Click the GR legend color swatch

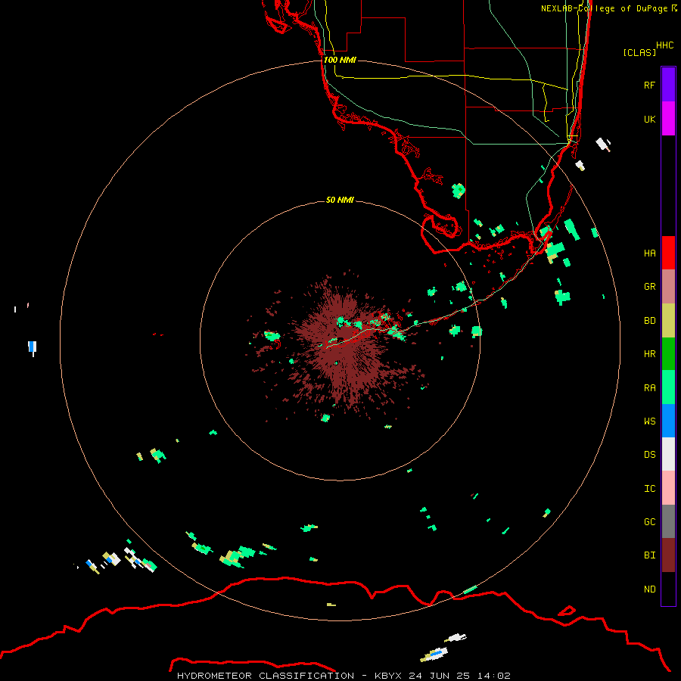668,287
